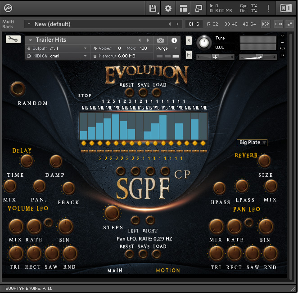Viewport: 298px width, 293px height.
Task: Click the tallest fifth step sequencer bar
Action: pos(115,127)
